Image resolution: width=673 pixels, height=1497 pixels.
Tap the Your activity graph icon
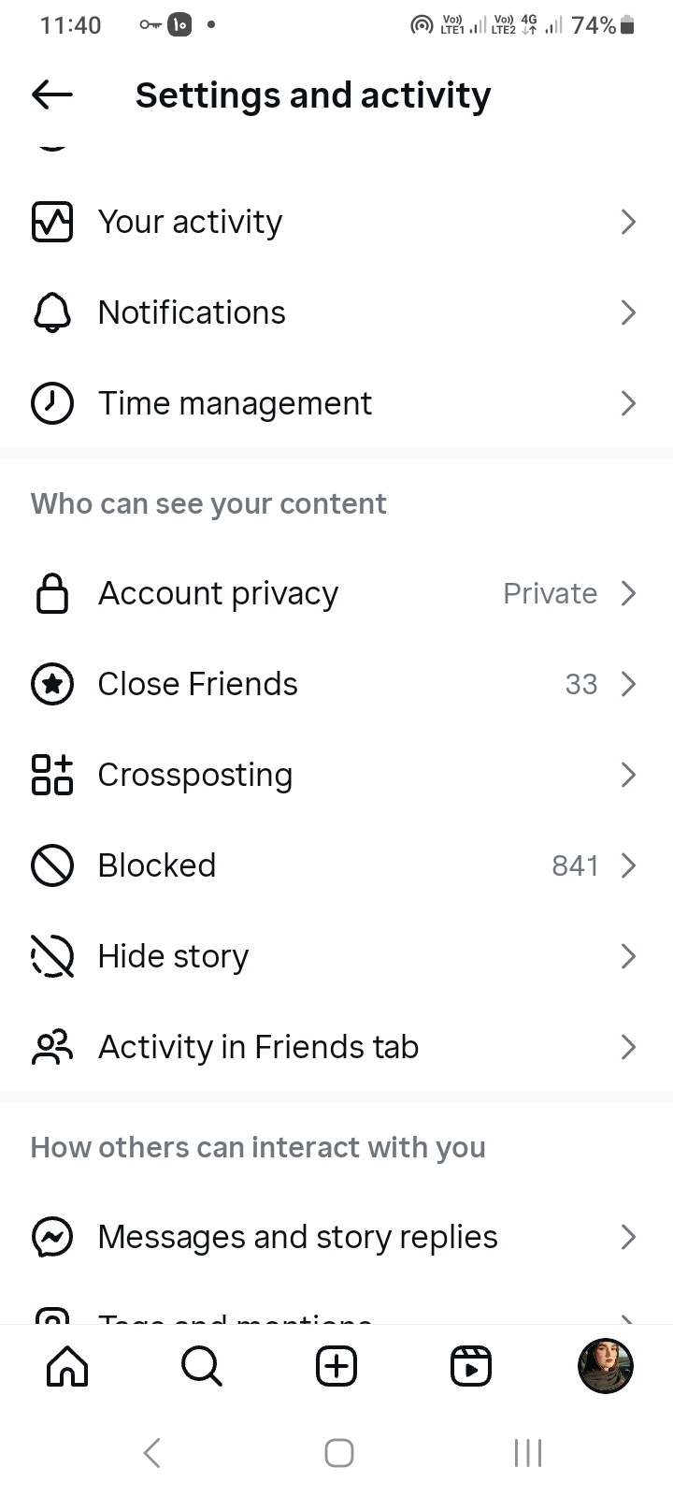[x=52, y=222]
